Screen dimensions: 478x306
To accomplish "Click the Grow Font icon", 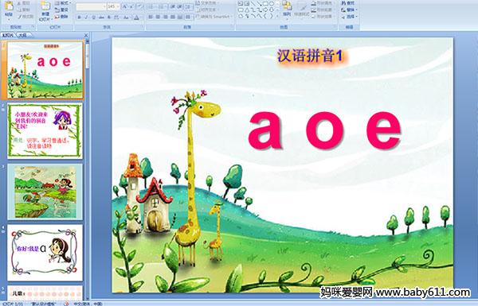I will [125, 6].
